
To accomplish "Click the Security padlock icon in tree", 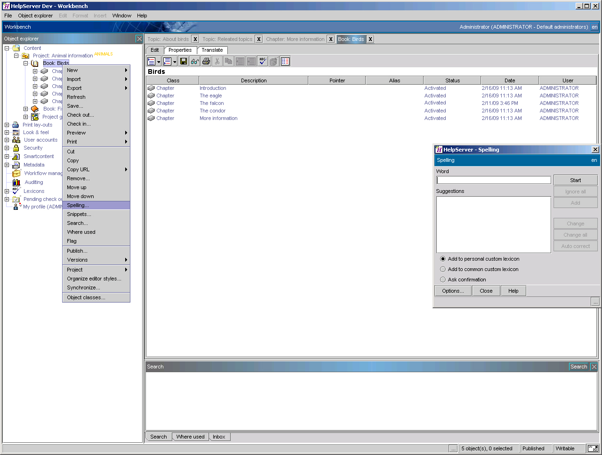I will [x=16, y=148].
